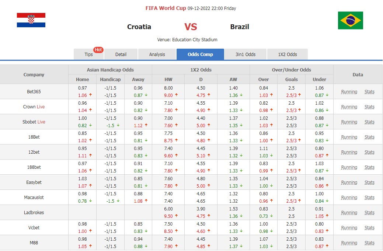Open Stats link for 12bet
Screen dimensions: 383x251
point(369,152)
